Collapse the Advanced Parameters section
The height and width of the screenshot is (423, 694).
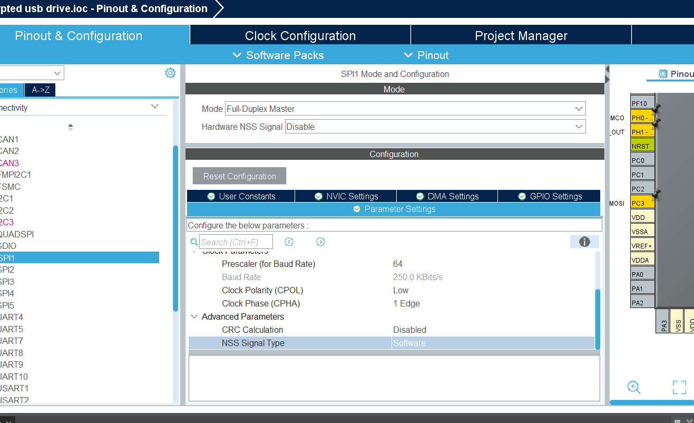click(194, 316)
